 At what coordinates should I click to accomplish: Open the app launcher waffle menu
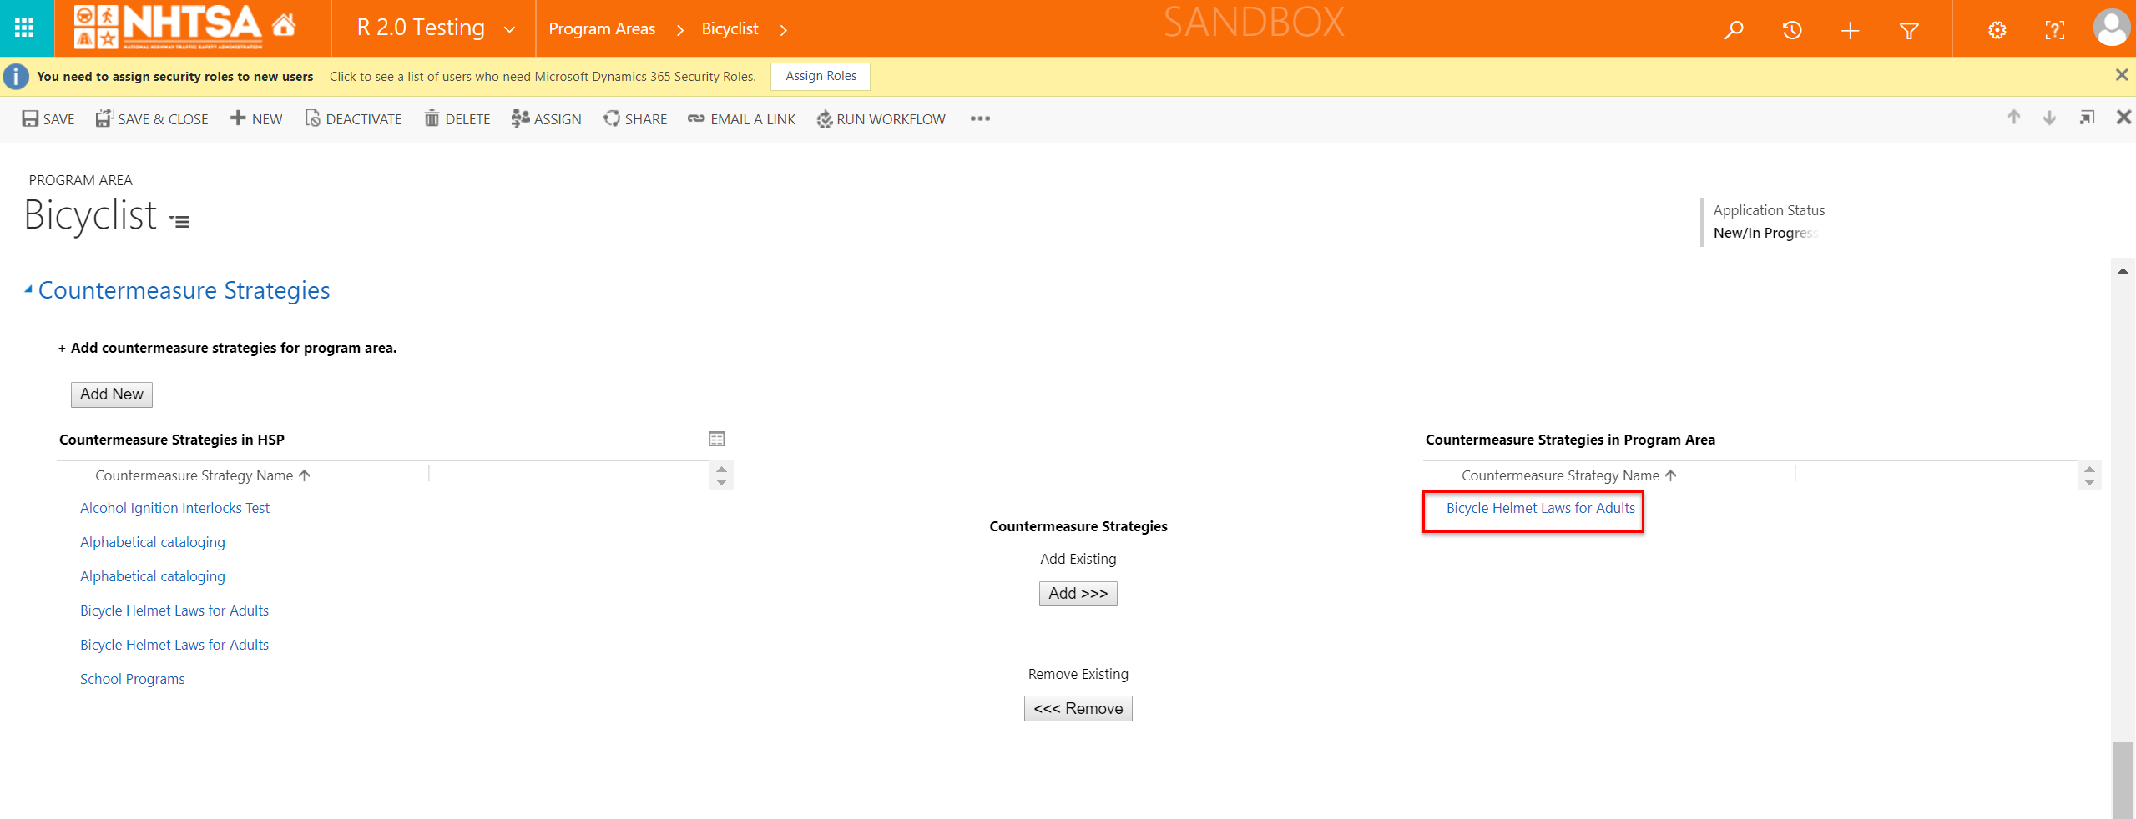(x=25, y=28)
